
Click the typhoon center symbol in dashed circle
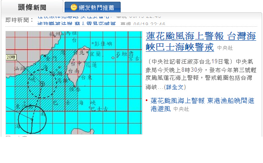coord(42,83)
